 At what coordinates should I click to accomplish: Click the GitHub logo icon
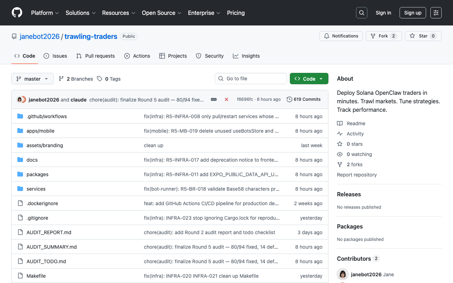click(x=17, y=13)
